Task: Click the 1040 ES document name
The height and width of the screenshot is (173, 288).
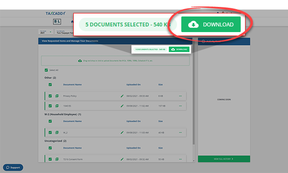Action: (x=67, y=106)
